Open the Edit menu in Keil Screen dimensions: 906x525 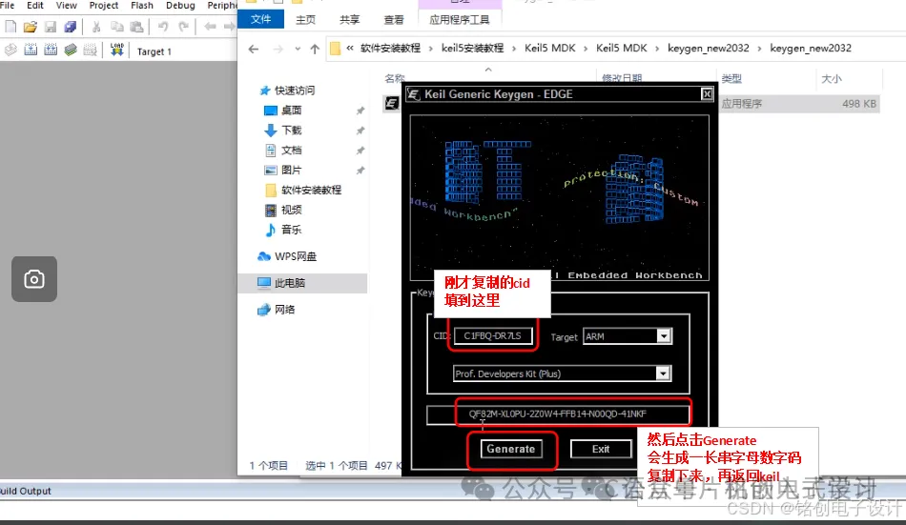click(x=34, y=5)
